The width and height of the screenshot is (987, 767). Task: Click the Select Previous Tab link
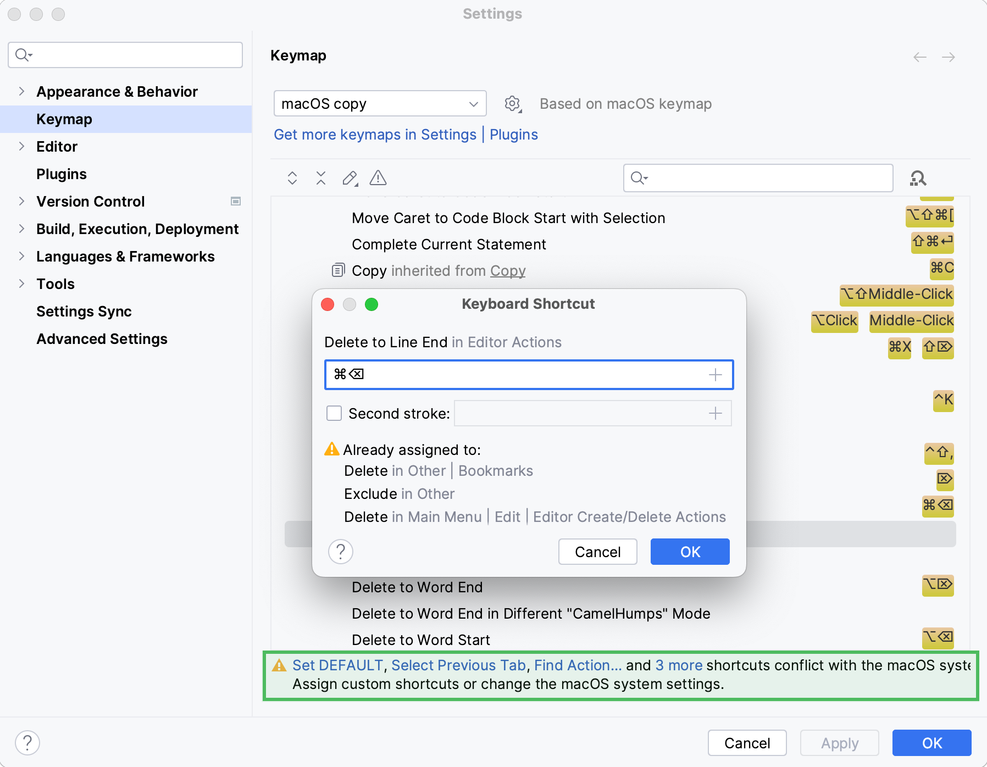pos(459,665)
